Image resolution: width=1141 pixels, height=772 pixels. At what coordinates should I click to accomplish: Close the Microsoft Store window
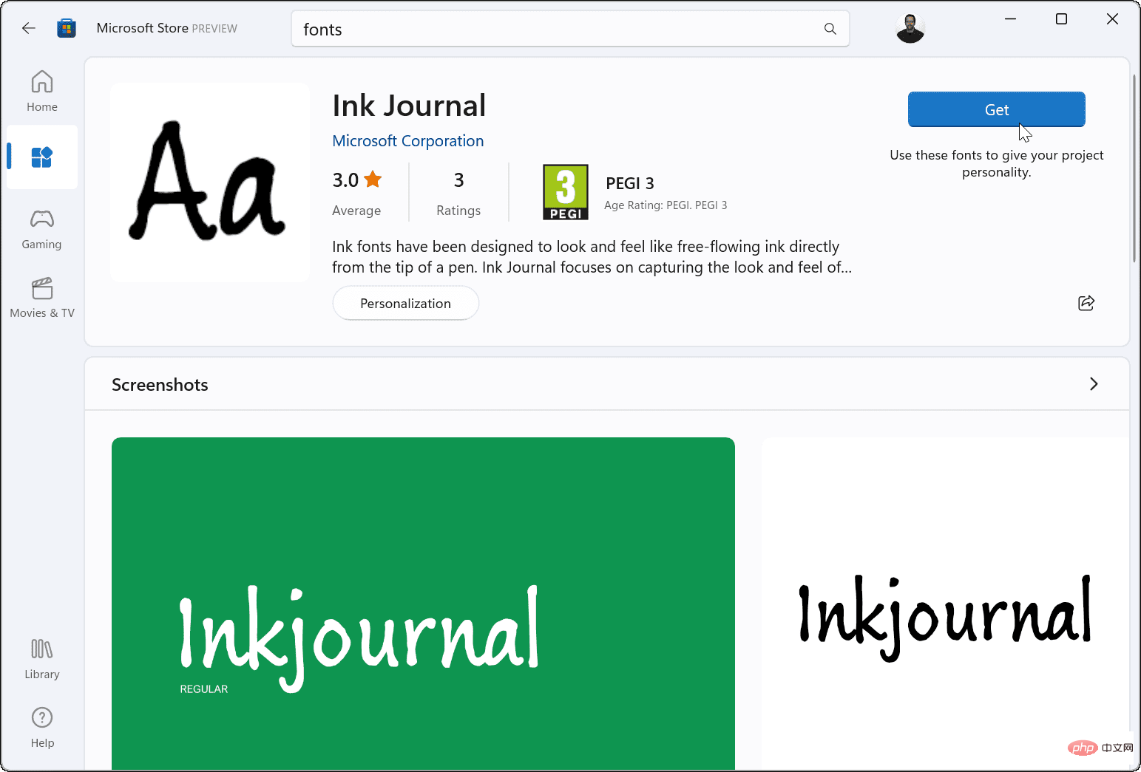point(1111,19)
